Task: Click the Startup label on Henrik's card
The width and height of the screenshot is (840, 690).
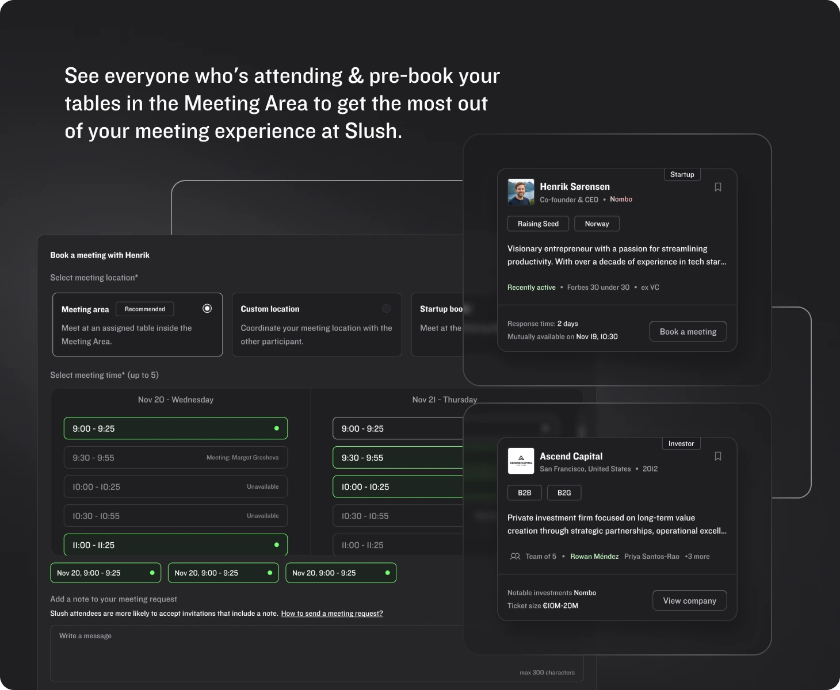Action: coord(682,174)
